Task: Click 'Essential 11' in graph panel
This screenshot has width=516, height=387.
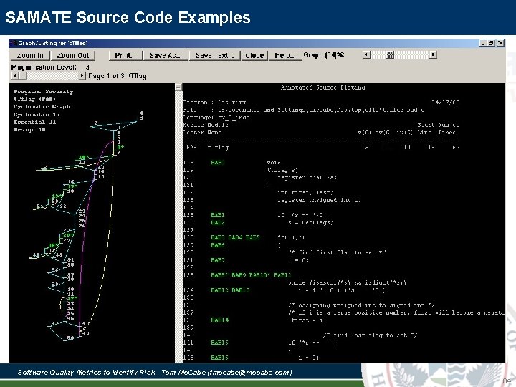Action: point(35,122)
